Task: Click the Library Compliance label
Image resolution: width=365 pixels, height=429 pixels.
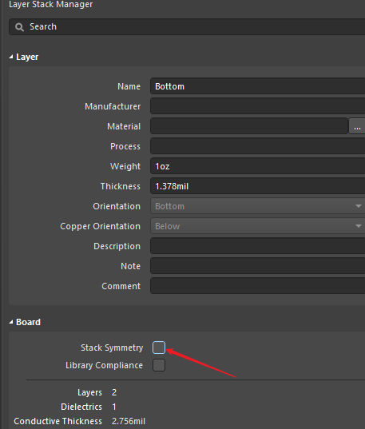Action: click(x=105, y=365)
